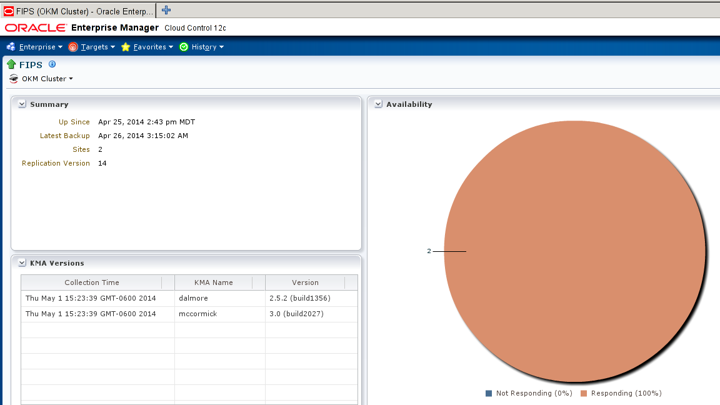This screenshot has height=405, width=720.
Task: Click the Not Responding blue legend swatch
Action: click(x=489, y=393)
